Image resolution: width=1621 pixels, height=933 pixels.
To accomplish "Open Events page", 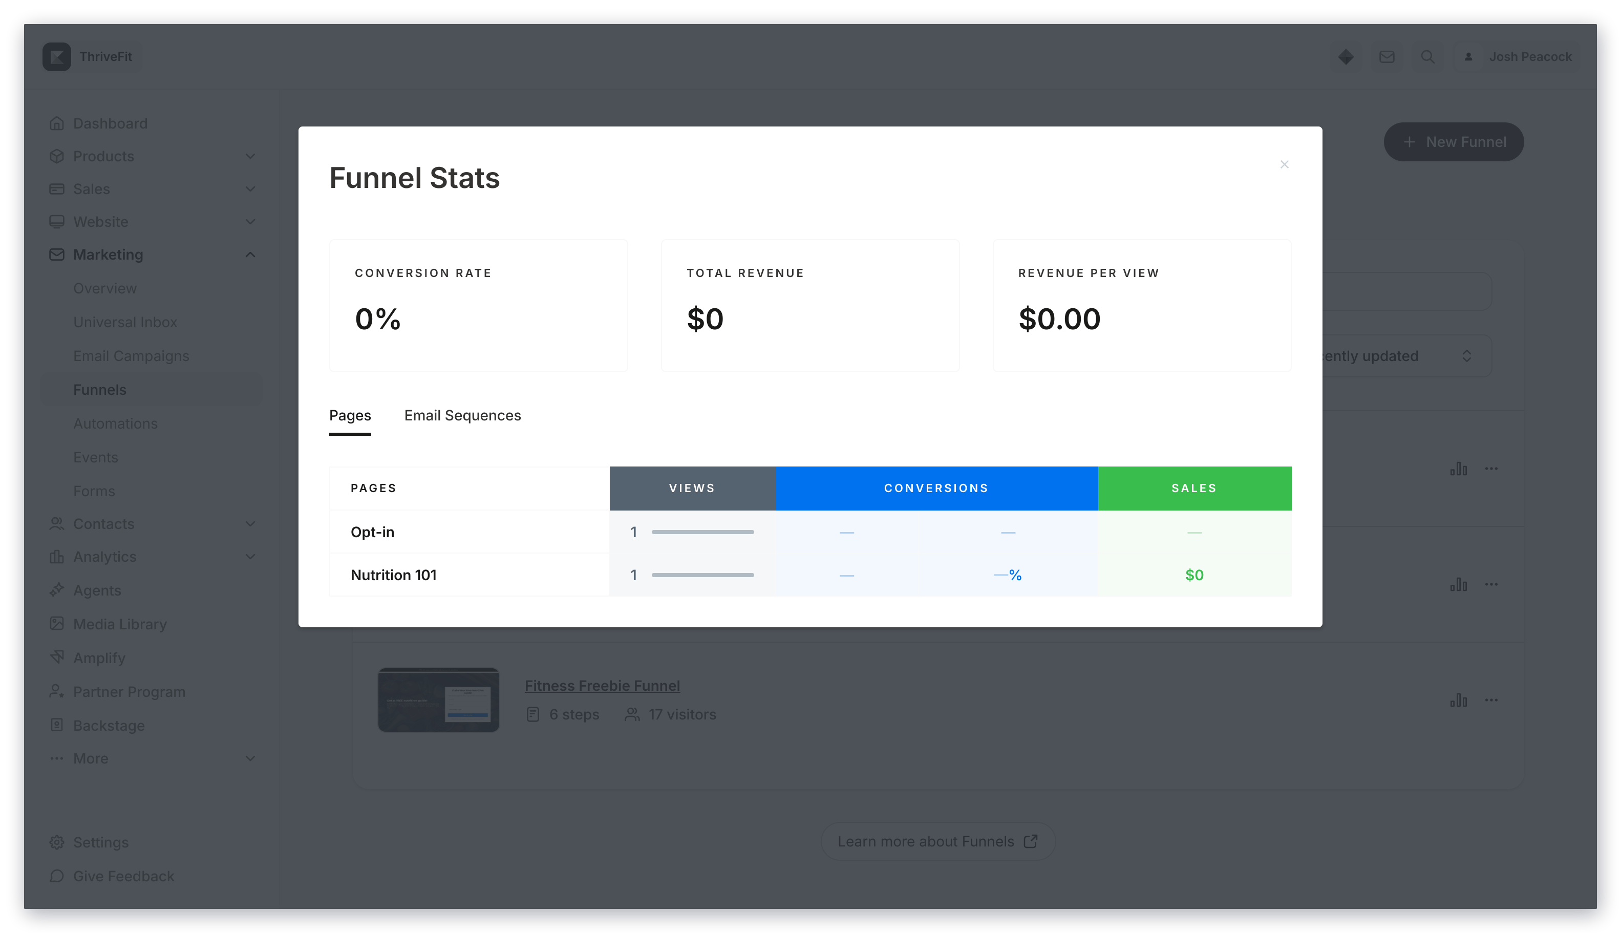I will 95,457.
